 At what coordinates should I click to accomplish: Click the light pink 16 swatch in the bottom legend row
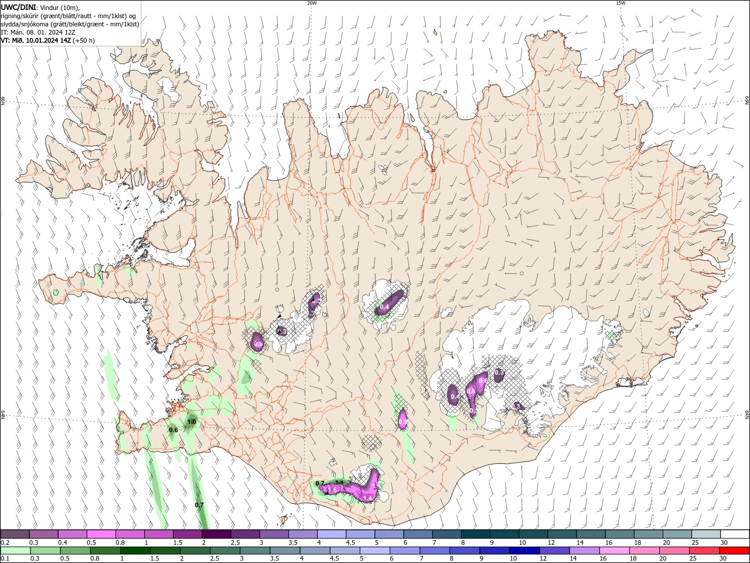[614, 551]
